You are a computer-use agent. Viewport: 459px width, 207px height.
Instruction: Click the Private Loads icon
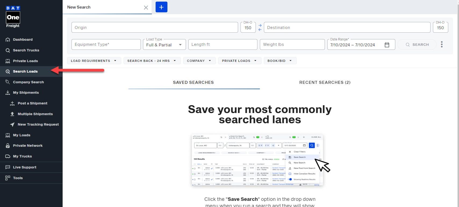8,61
